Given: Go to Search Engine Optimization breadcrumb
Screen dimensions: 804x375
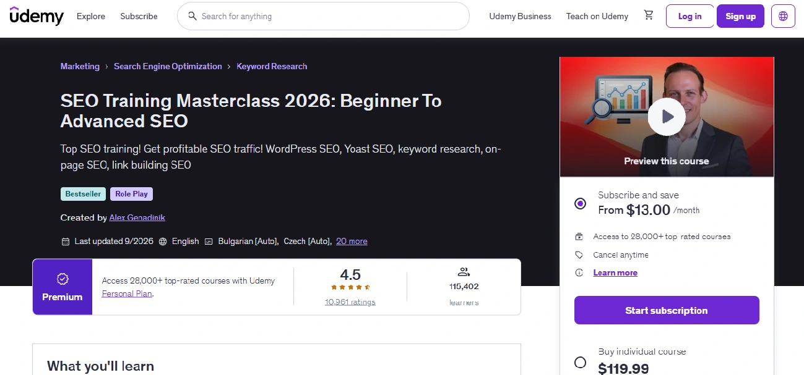Looking at the screenshot, I should [x=168, y=66].
